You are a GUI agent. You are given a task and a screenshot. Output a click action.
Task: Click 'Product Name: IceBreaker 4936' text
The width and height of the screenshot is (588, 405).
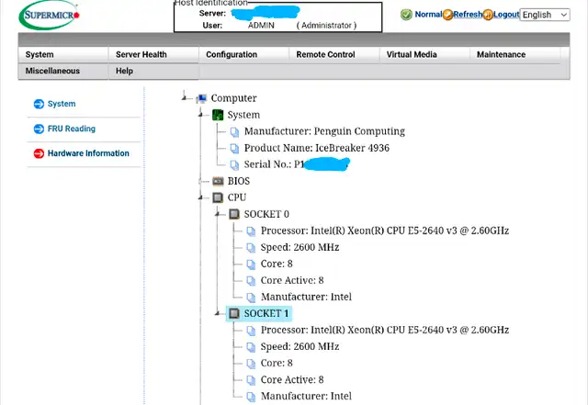316,148
